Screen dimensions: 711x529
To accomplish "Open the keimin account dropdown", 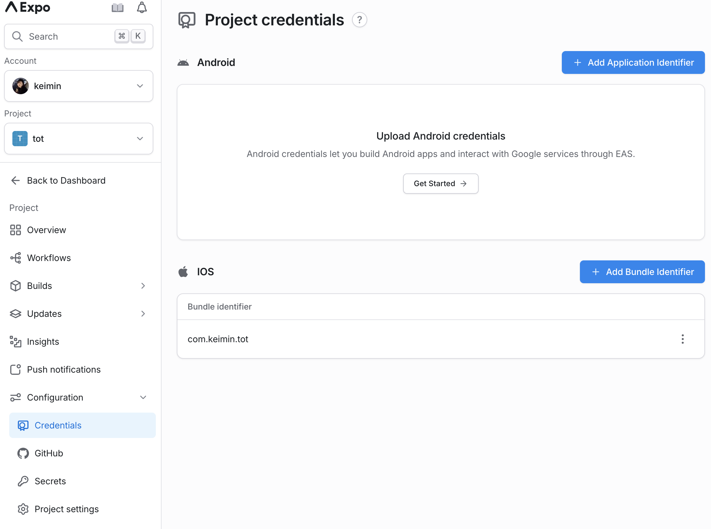I will tap(78, 86).
